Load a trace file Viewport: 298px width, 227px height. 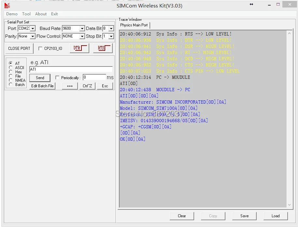click(276, 216)
